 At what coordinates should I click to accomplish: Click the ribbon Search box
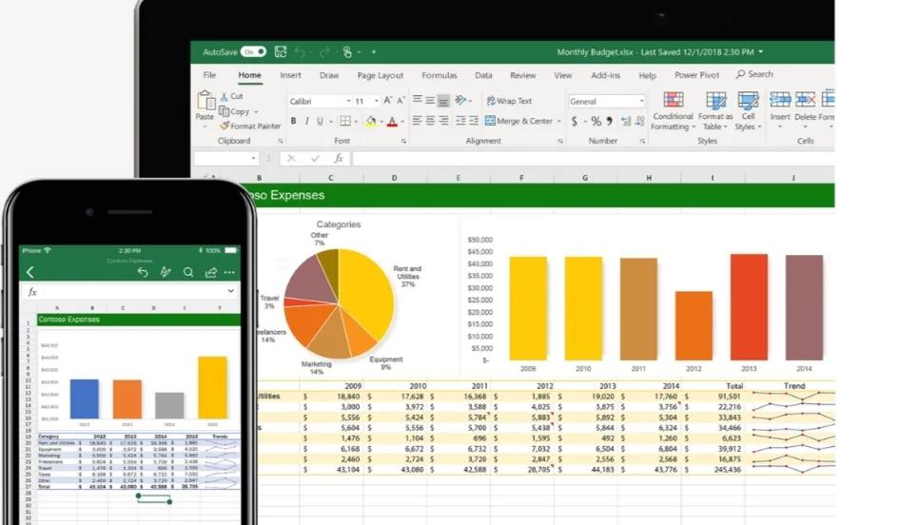click(x=754, y=74)
